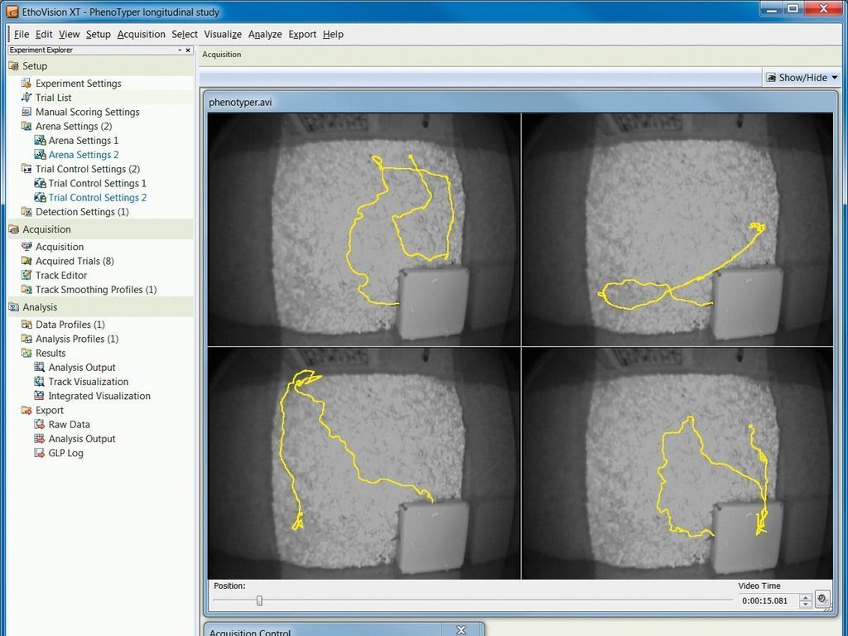
Task: Open Arena Settings 1
Action: point(84,141)
